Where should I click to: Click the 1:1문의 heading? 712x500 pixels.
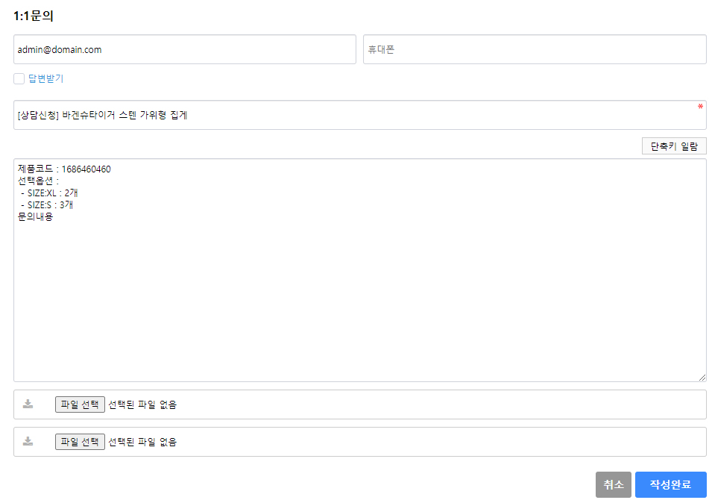[x=34, y=16]
